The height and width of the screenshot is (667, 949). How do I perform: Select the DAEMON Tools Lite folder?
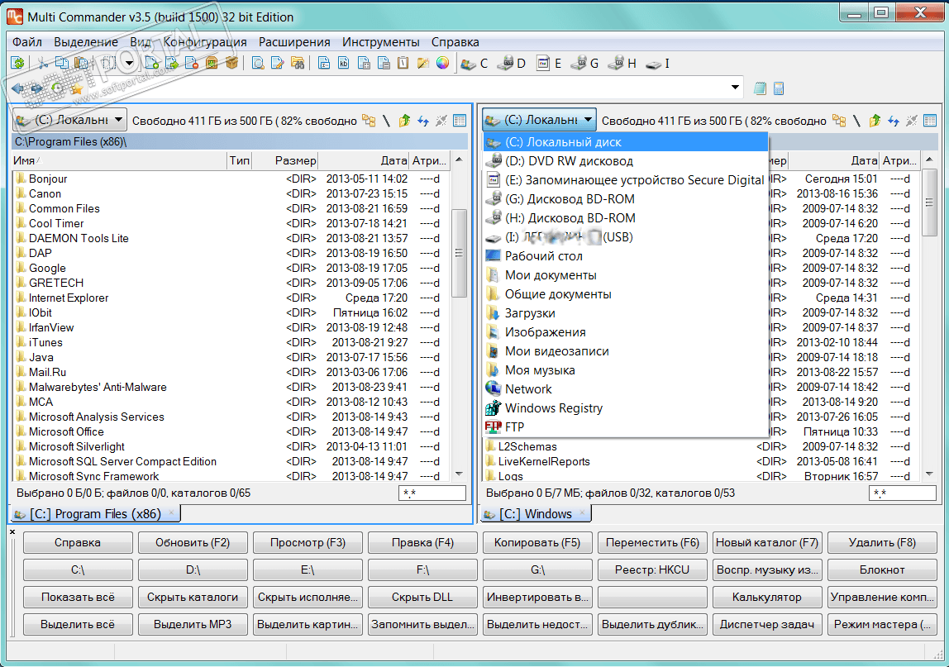pos(79,238)
